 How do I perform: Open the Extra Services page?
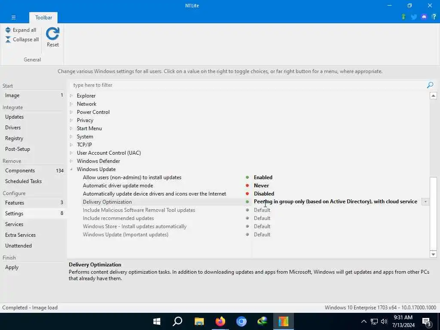pos(34,235)
